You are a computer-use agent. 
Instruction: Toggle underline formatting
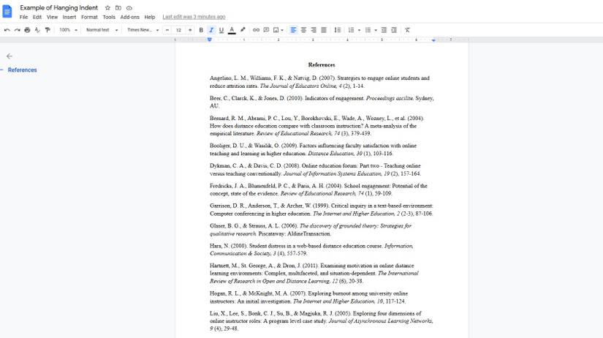221,30
